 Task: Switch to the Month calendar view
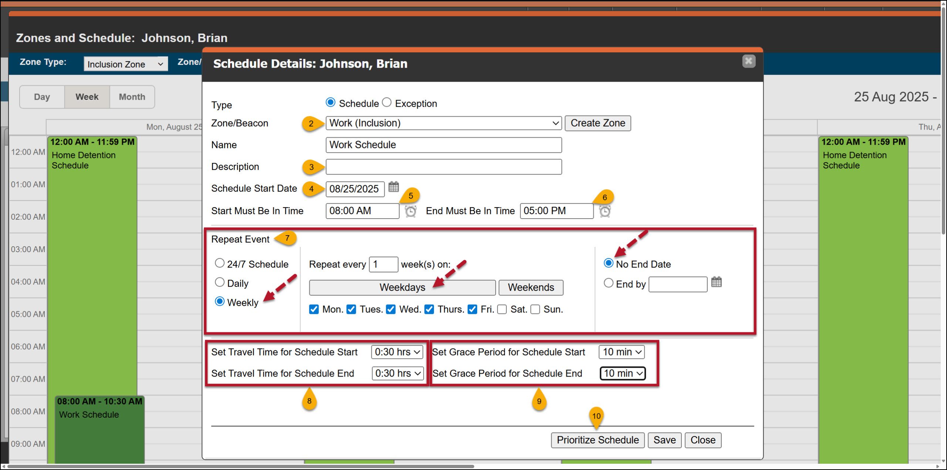132,97
